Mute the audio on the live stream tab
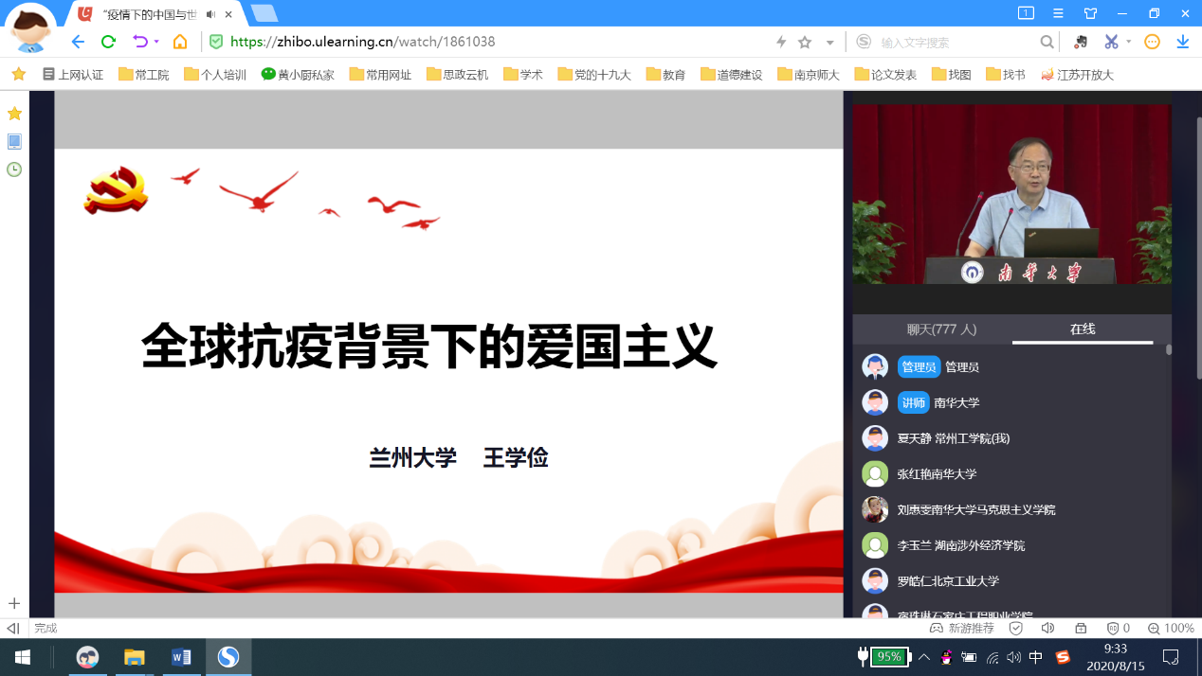 pos(210,14)
